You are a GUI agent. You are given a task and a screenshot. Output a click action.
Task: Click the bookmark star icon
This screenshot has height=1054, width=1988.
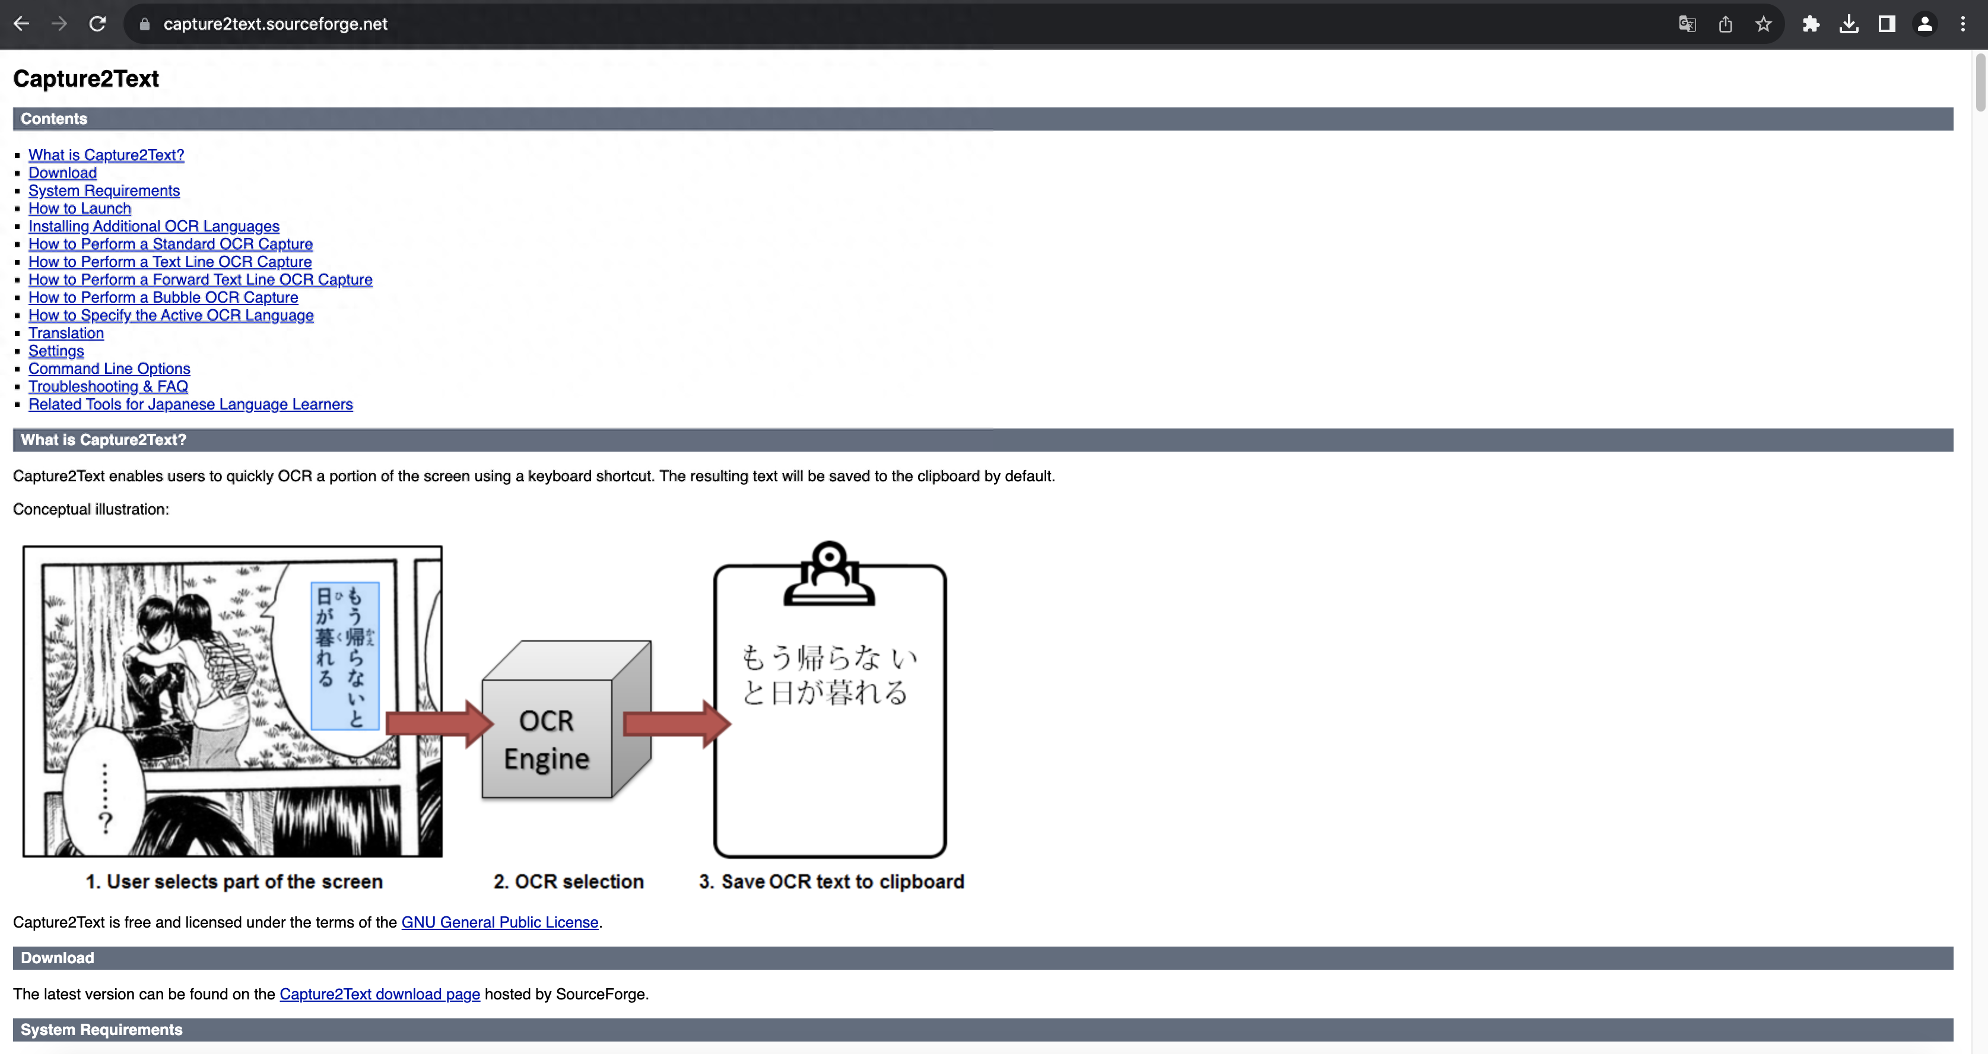[x=1763, y=24]
